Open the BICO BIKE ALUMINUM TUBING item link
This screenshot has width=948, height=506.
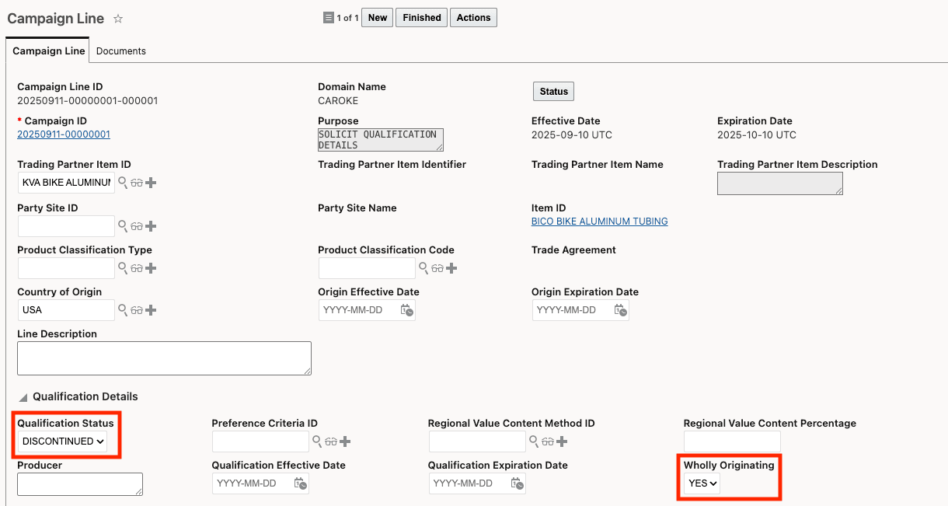(599, 222)
